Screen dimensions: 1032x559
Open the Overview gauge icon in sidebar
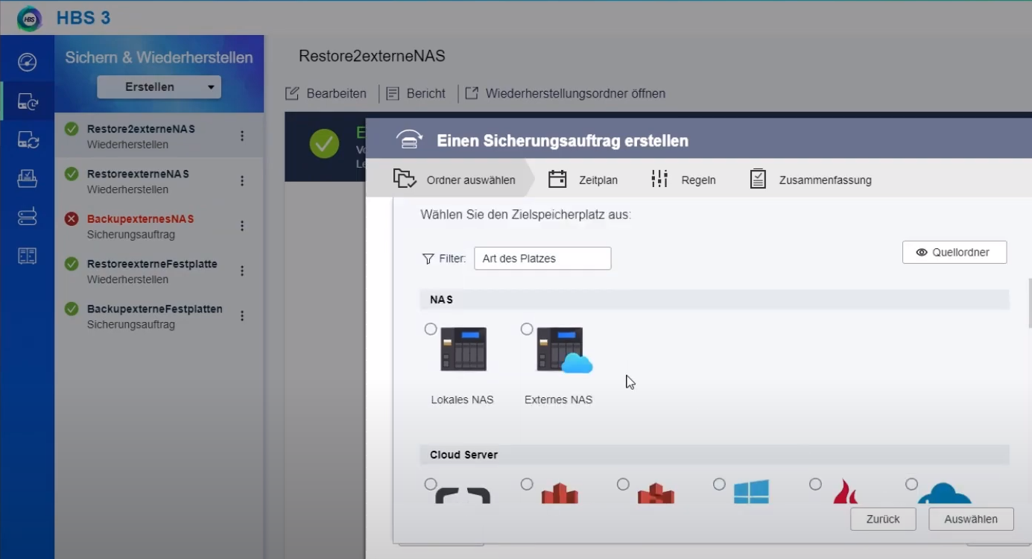27,62
